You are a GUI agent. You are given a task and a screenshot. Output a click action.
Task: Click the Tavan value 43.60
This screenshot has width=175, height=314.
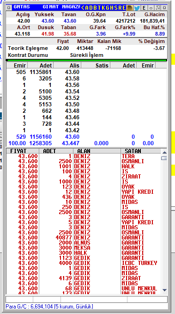pos(70,21)
